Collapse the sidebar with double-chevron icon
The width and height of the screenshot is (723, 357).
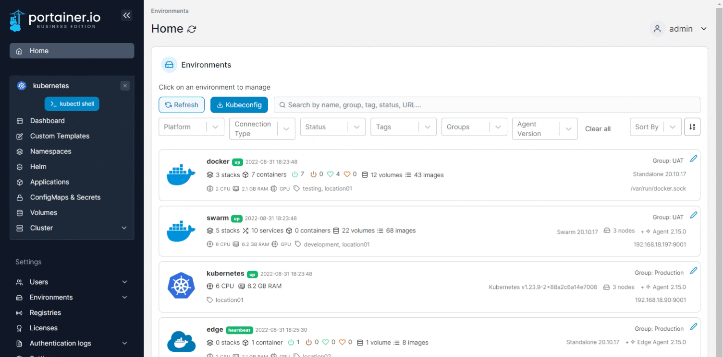point(126,16)
